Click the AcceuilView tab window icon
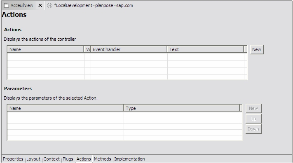Image resolution: width=293 pixels, height=163 pixels. (x=7, y=5)
